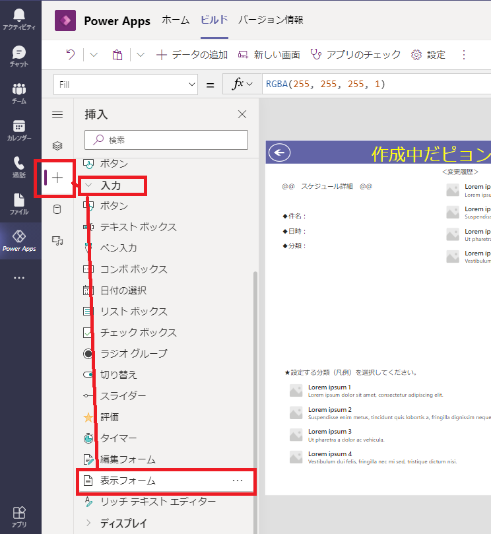491x534 pixels.
Task: Open Chat in Teams sidebar
Action: [x=19, y=57]
